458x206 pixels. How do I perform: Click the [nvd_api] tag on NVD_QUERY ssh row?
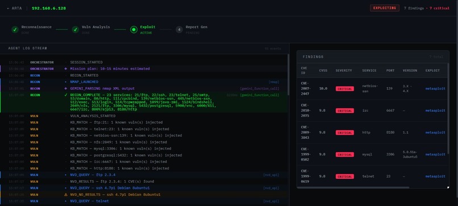click(271, 188)
